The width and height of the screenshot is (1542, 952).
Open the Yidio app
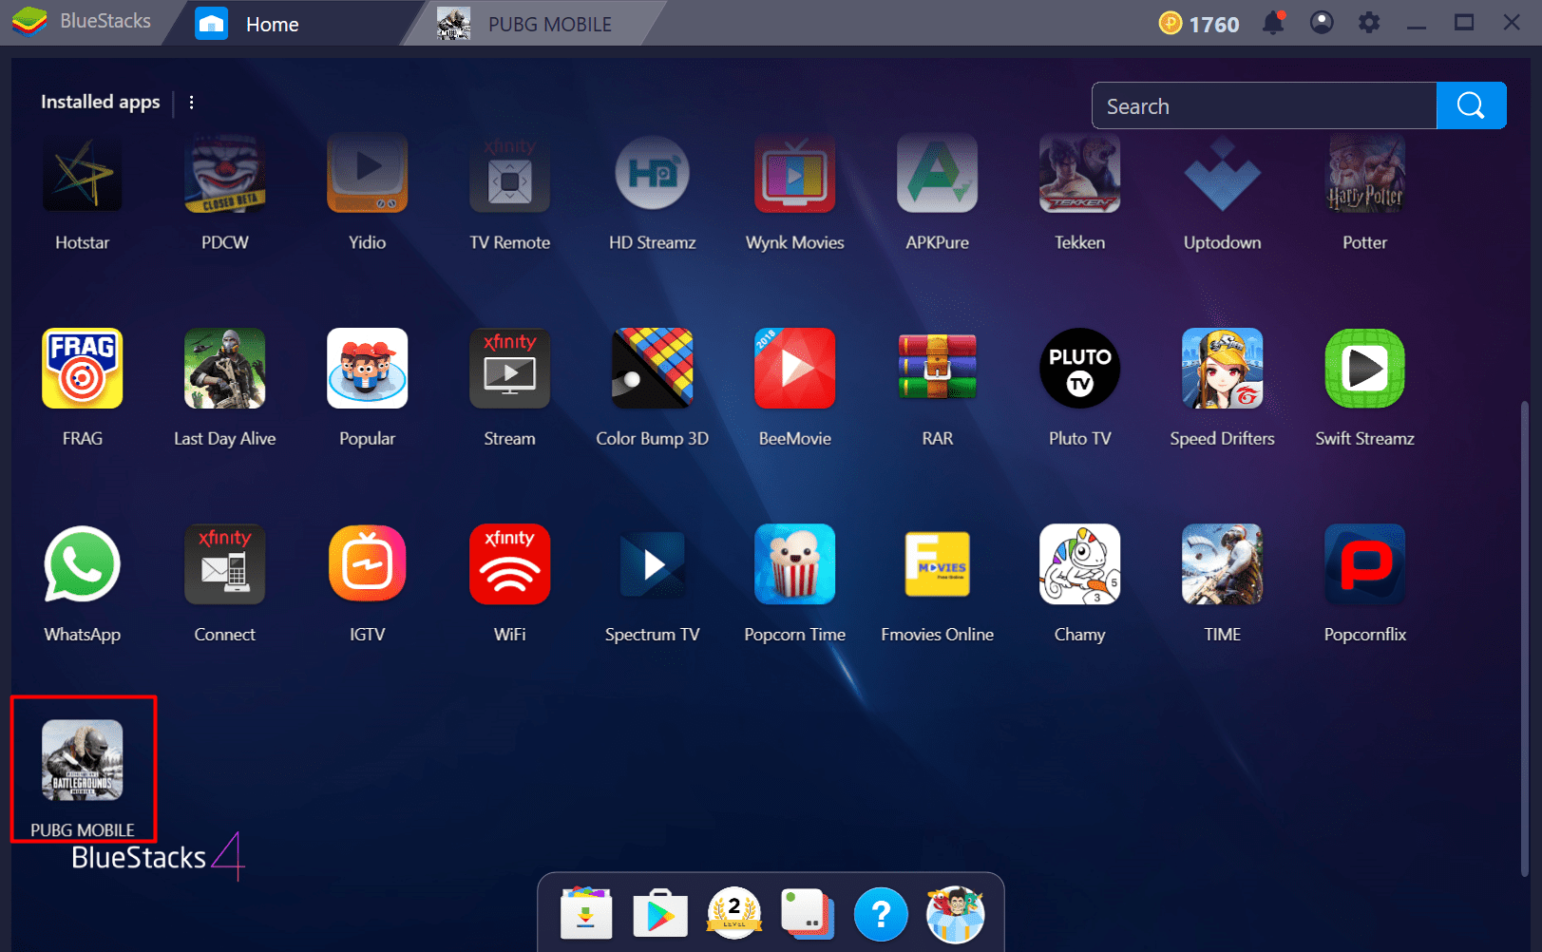pyautogui.click(x=368, y=173)
